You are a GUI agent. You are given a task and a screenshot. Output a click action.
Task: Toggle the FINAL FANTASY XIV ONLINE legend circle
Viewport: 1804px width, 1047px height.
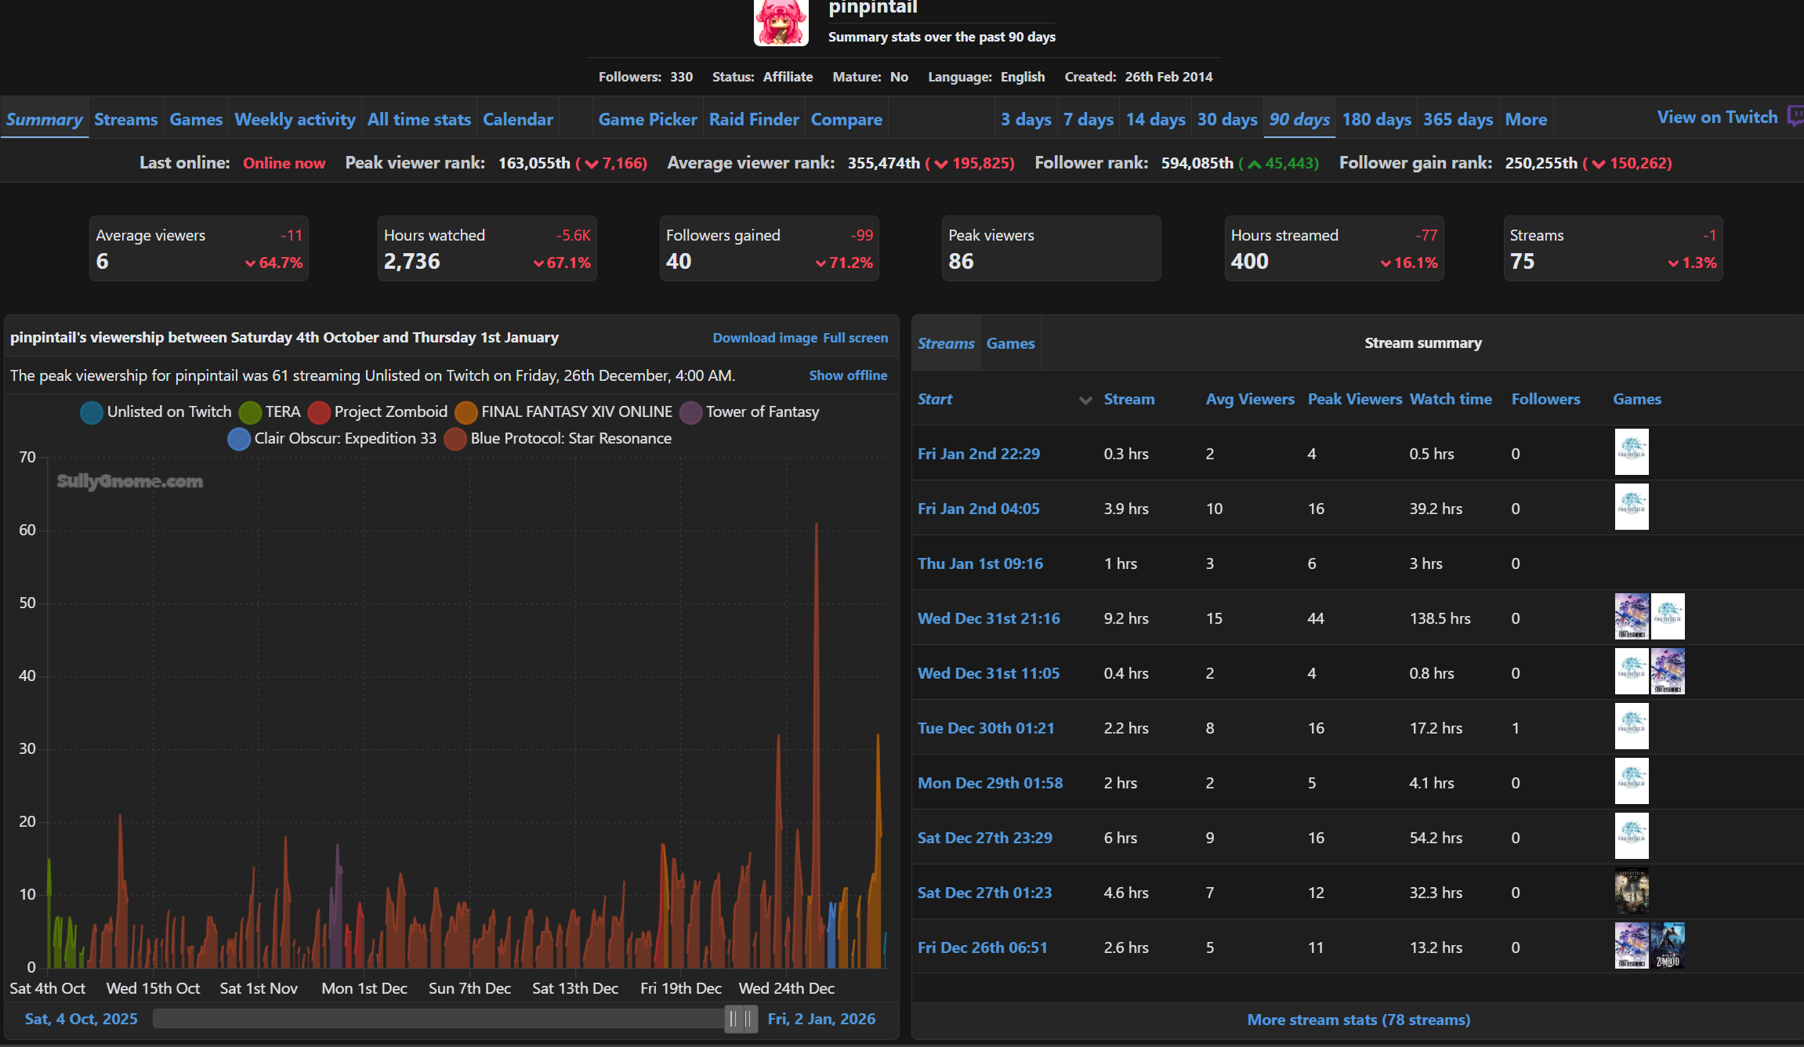click(x=466, y=412)
